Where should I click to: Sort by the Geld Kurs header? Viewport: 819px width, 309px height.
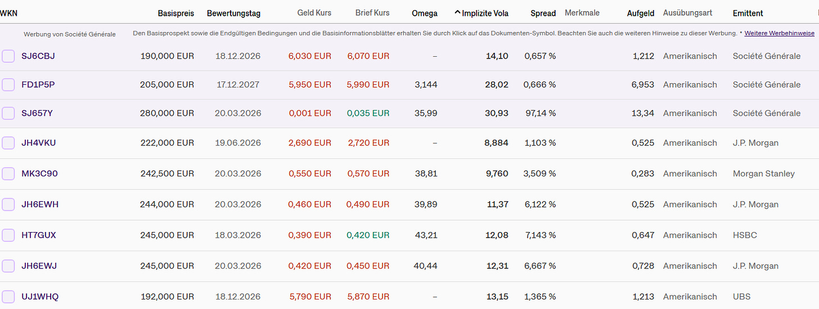coord(314,13)
